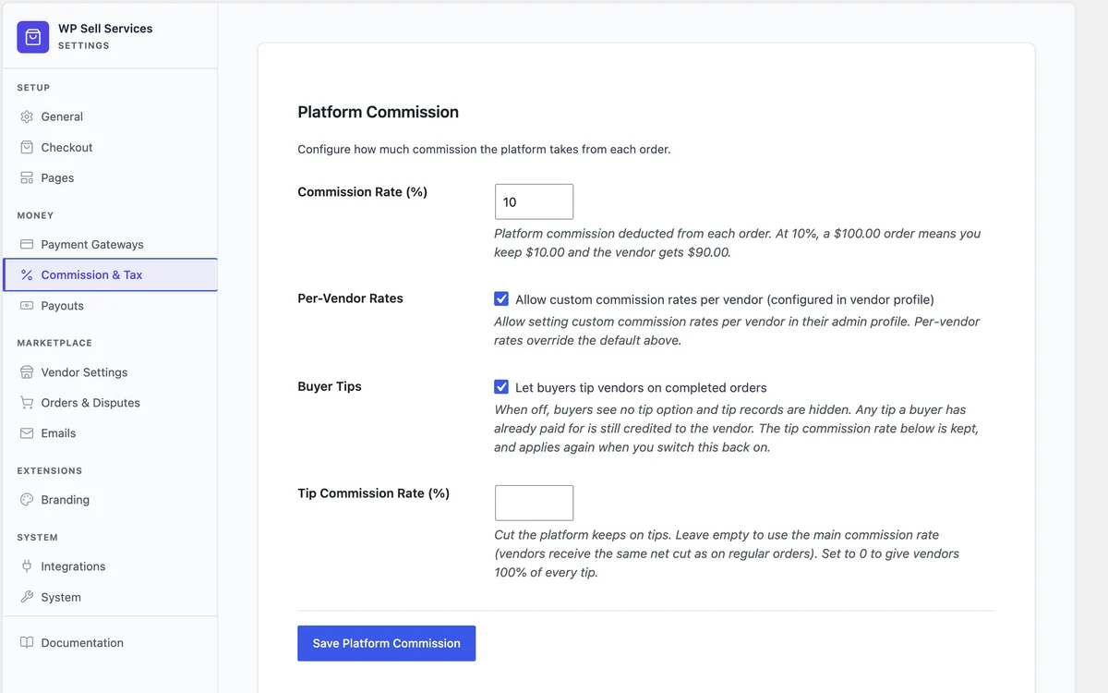Click the SETUP section header
Viewport: 1108px width, 693px height.
click(33, 88)
